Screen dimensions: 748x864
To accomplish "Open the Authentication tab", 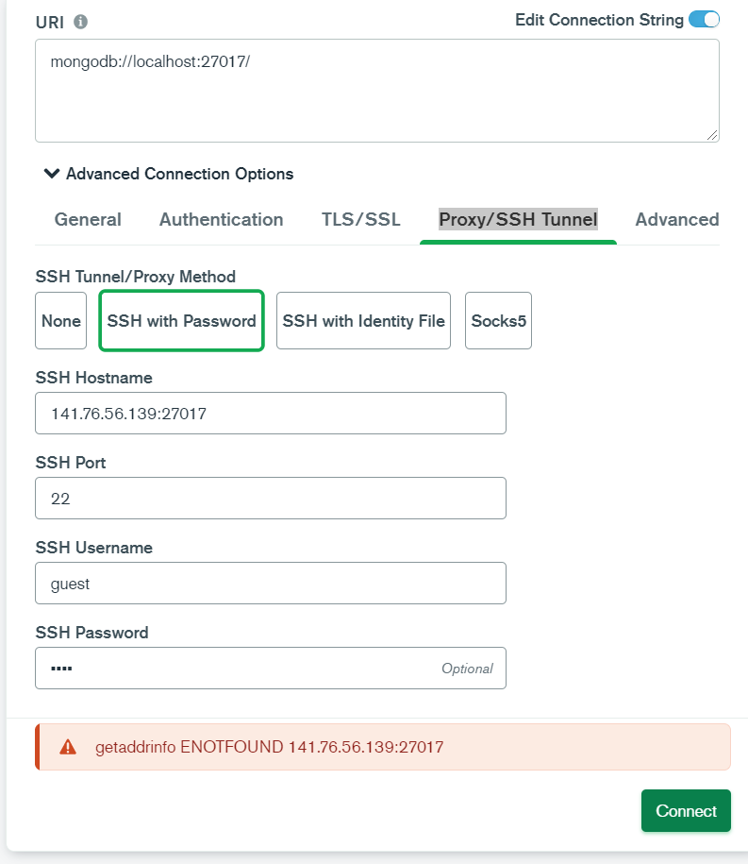I will tap(221, 220).
